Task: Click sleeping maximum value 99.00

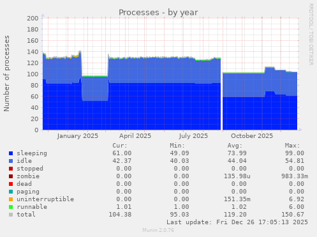Action: coord(295,153)
